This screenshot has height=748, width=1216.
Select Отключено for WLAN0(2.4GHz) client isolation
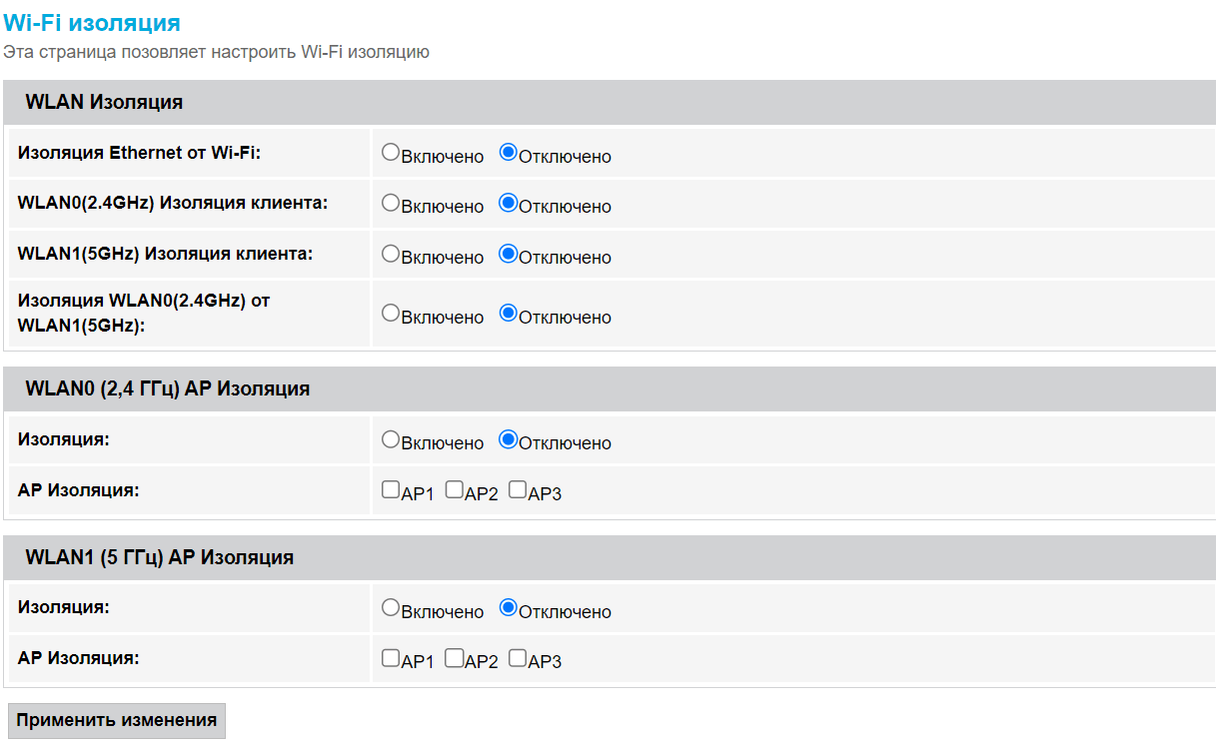pyautogui.click(x=508, y=203)
